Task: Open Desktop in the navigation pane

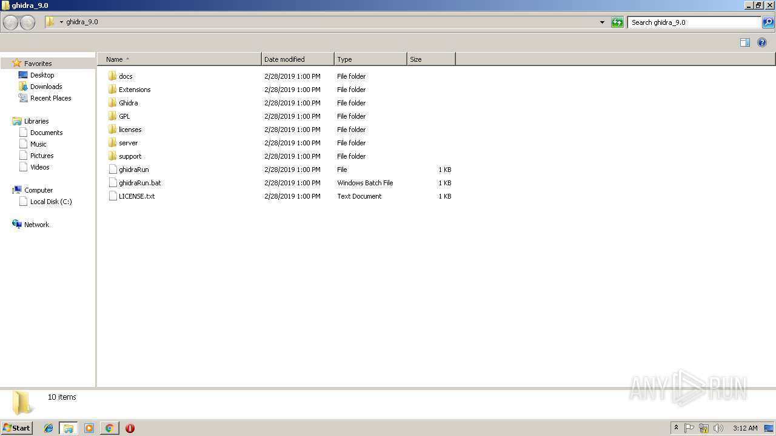Action: pos(42,75)
